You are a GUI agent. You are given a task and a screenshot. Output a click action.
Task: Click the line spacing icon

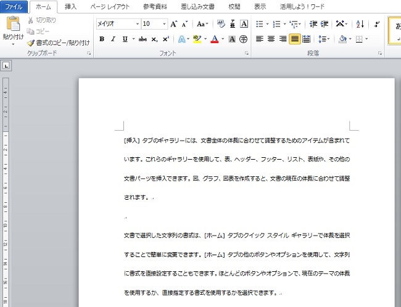point(322,39)
